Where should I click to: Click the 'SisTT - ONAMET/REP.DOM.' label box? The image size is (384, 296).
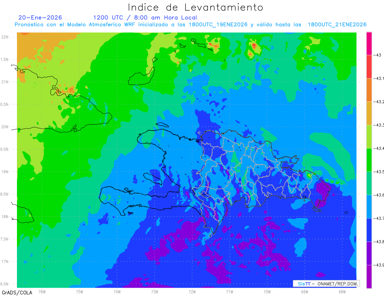(x=326, y=284)
